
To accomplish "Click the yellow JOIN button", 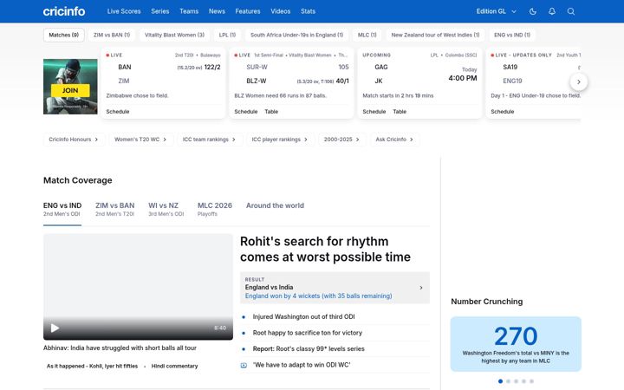I will click(x=70, y=90).
